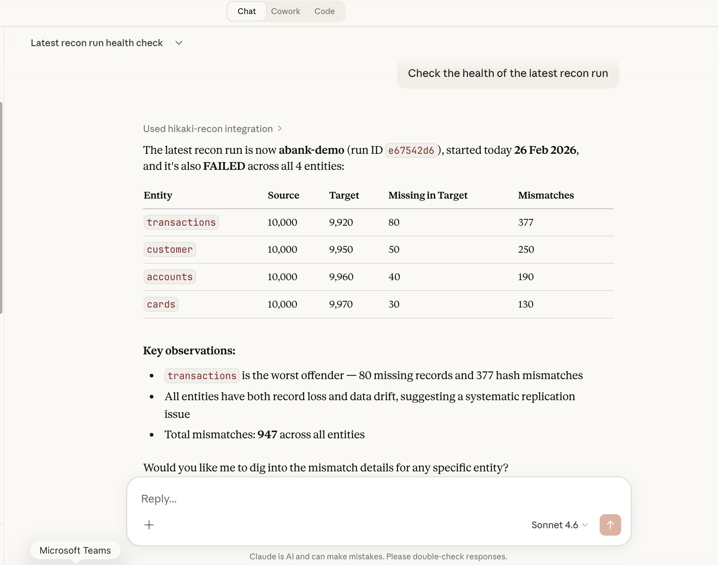Click the user message bubble

[x=508, y=74]
